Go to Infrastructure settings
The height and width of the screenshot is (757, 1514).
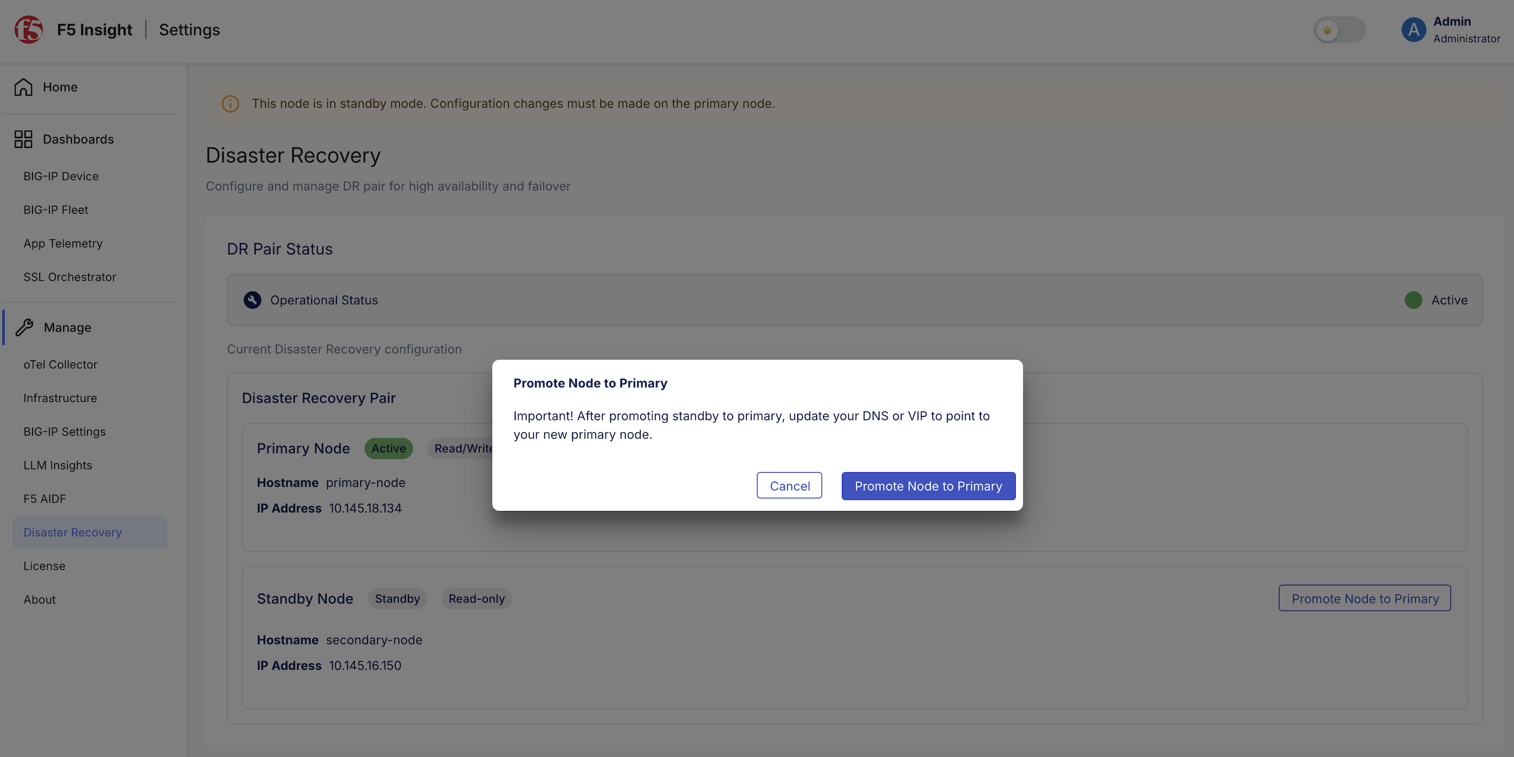point(60,397)
